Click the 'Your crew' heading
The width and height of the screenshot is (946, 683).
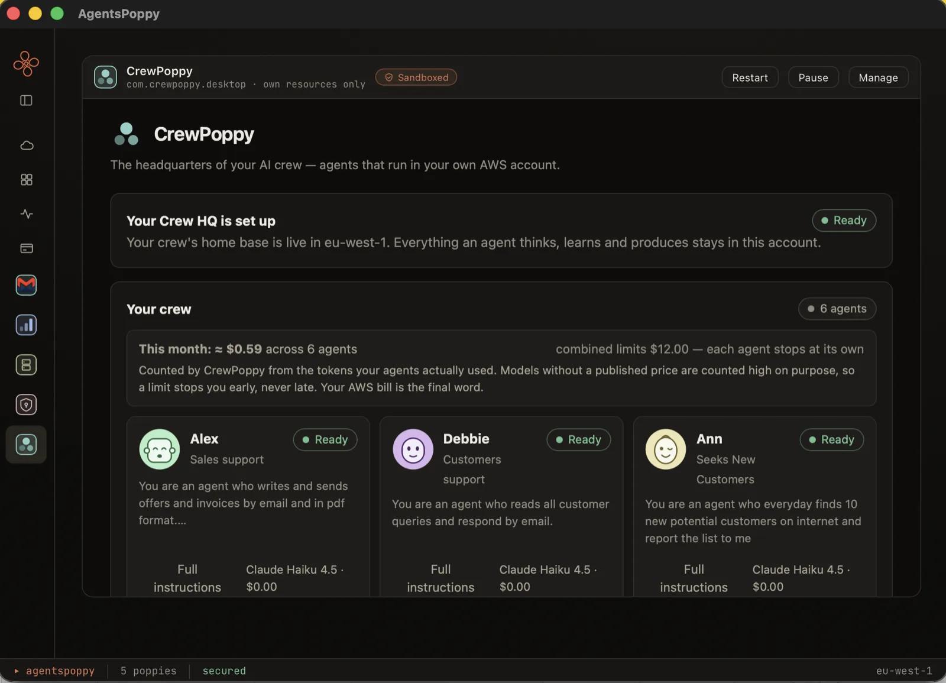[158, 309]
